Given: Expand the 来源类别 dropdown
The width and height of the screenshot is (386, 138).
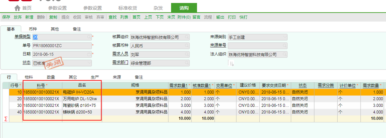Looking at the screenshot, I should click(285, 37).
